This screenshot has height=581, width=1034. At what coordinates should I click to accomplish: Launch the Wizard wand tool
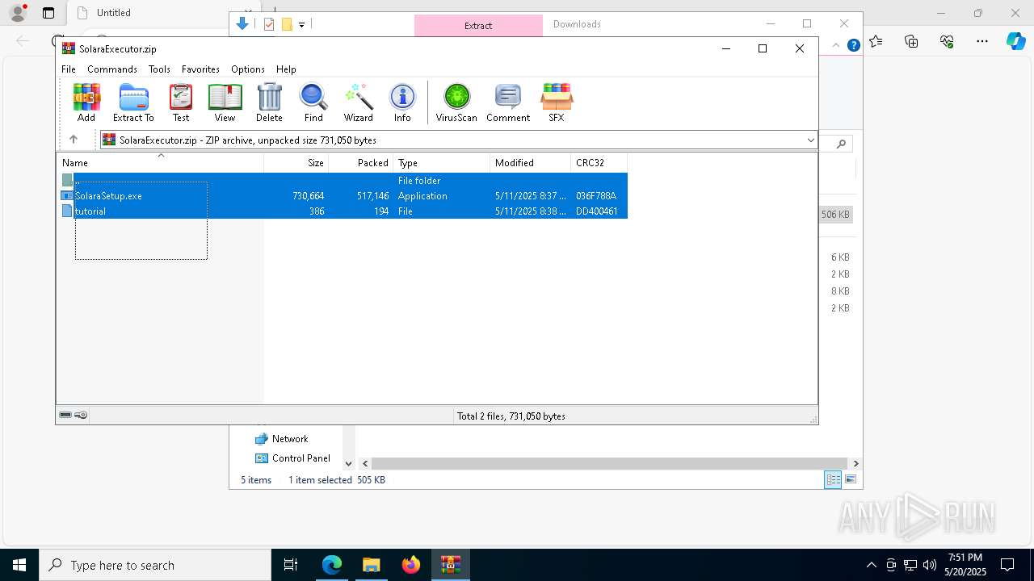pos(358,102)
